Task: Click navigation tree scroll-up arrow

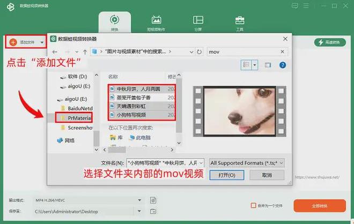Action: (x=97, y=75)
